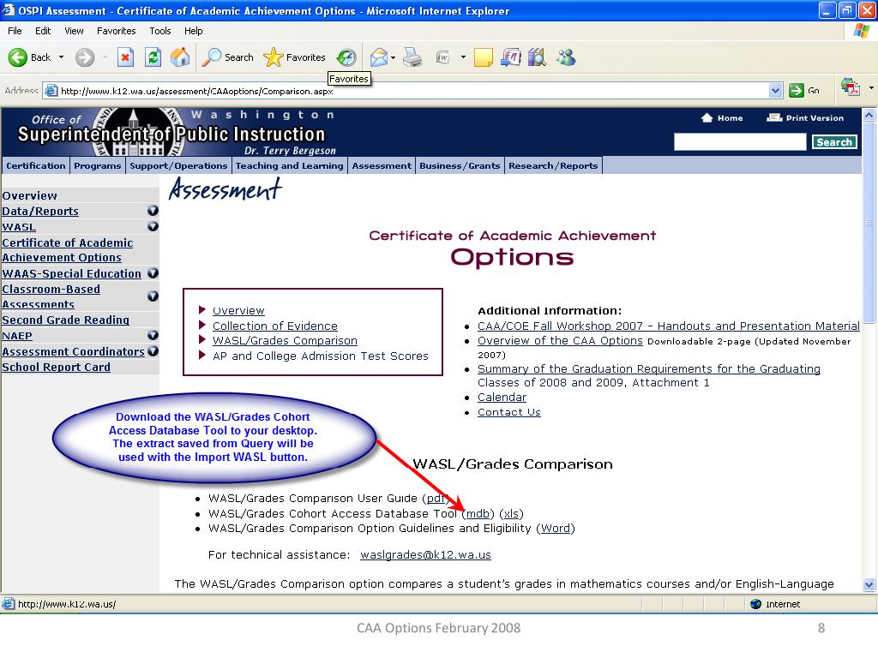
Task: Expand the Classroom-Based Assessments arrow
Action: (153, 296)
